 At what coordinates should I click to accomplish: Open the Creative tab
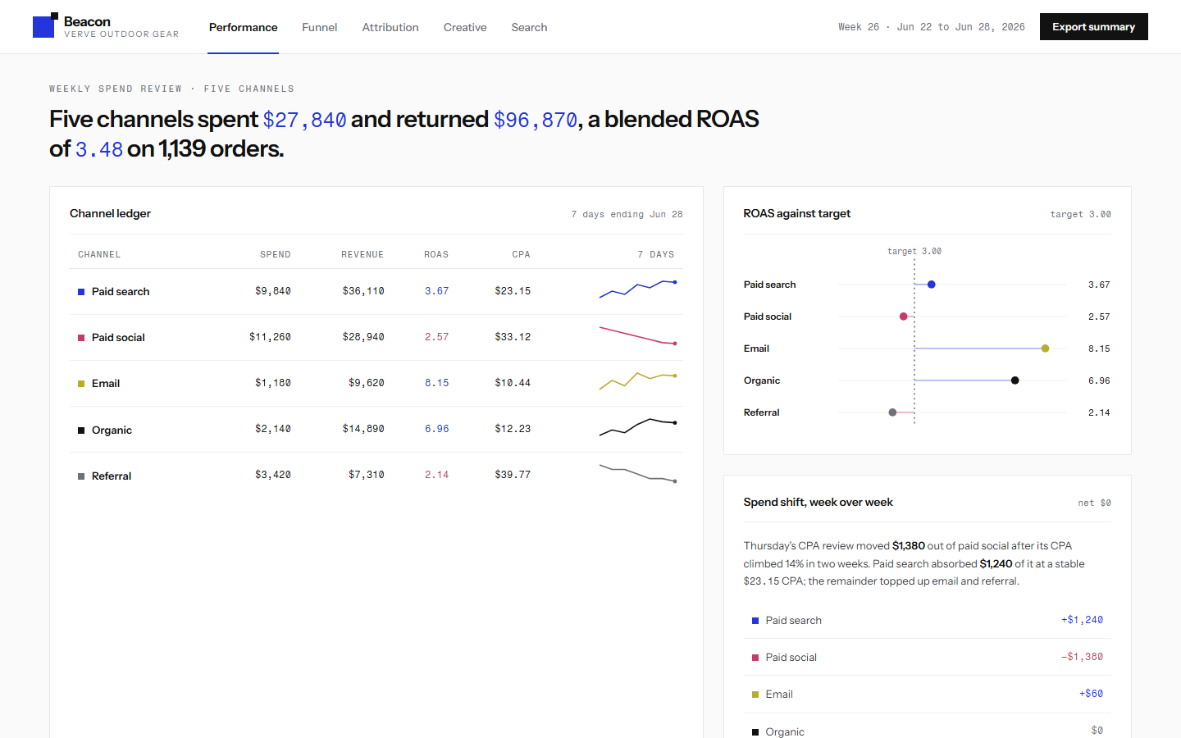pos(465,27)
